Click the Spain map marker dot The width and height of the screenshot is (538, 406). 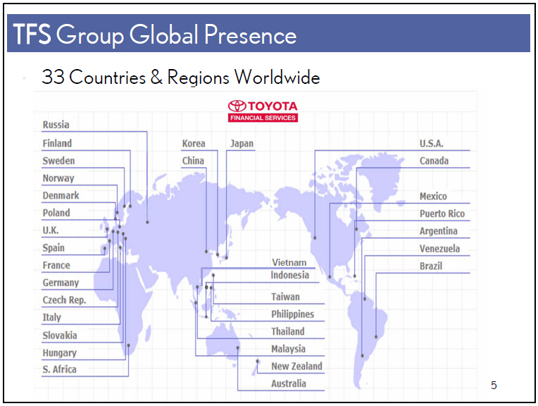click(105, 248)
